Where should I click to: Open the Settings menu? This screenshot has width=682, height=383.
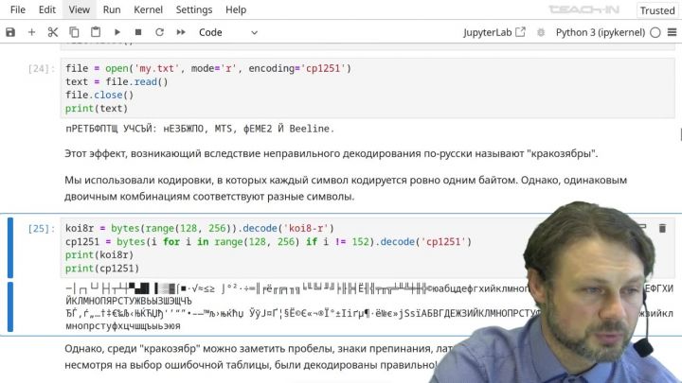click(194, 9)
